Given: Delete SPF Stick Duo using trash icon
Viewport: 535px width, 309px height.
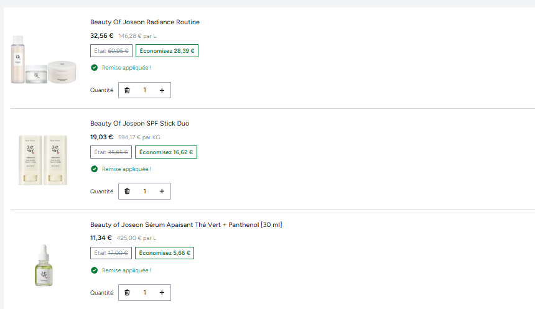Looking at the screenshot, I should [x=127, y=191].
